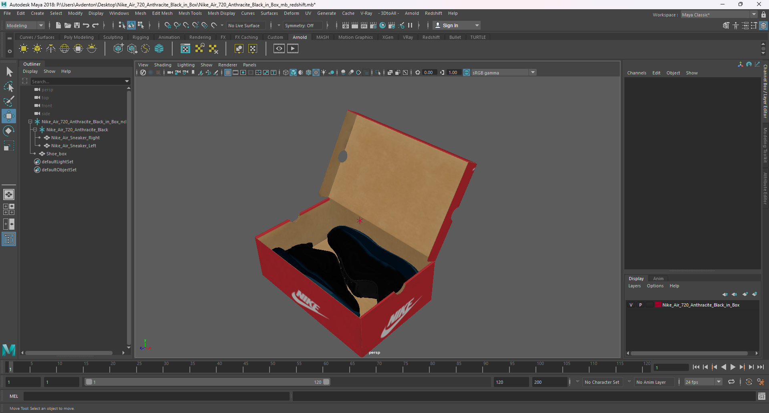
Task: Click the MEL command line input
Action: [x=156, y=396]
